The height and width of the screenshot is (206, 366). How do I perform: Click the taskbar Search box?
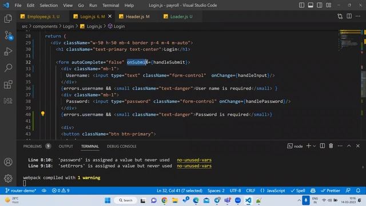click(x=126, y=200)
